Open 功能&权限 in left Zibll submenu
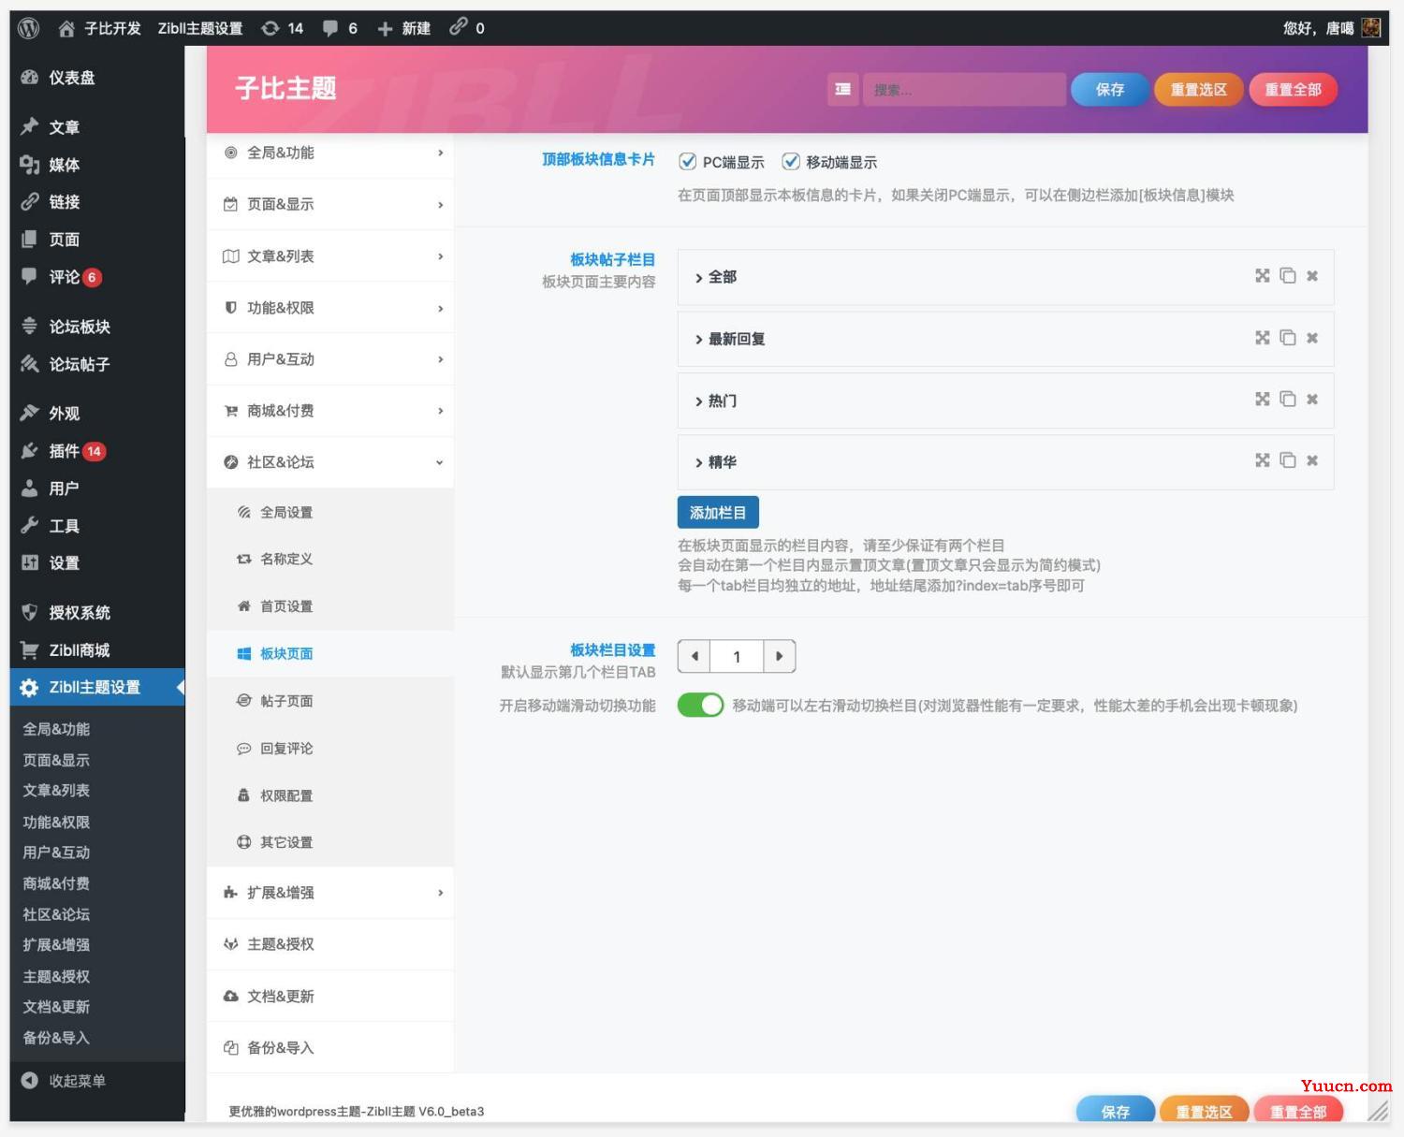This screenshot has height=1137, width=1404. (x=56, y=822)
